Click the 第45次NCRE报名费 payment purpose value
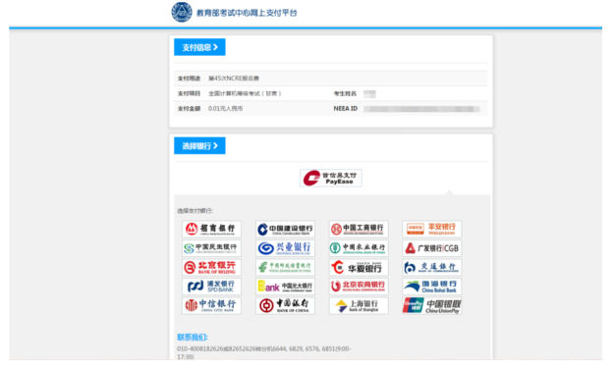 click(x=234, y=79)
